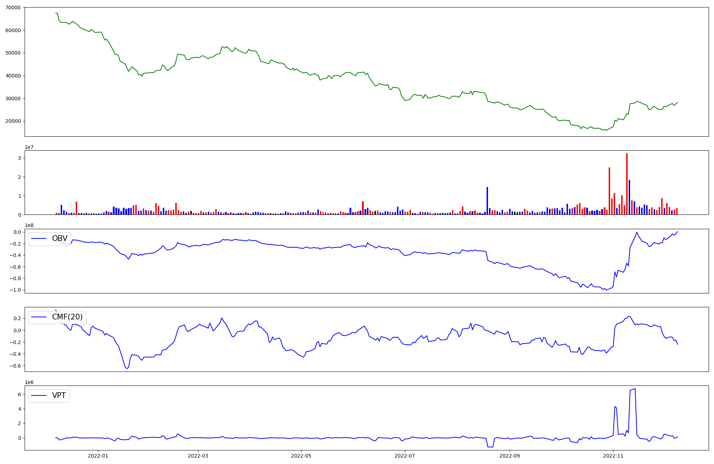Click the 70000 price axis tick label

pyautogui.click(x=13, y=7)
